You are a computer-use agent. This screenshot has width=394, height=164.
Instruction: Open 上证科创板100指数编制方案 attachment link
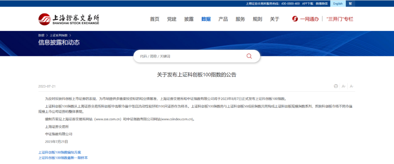click(x=60, y=152)
